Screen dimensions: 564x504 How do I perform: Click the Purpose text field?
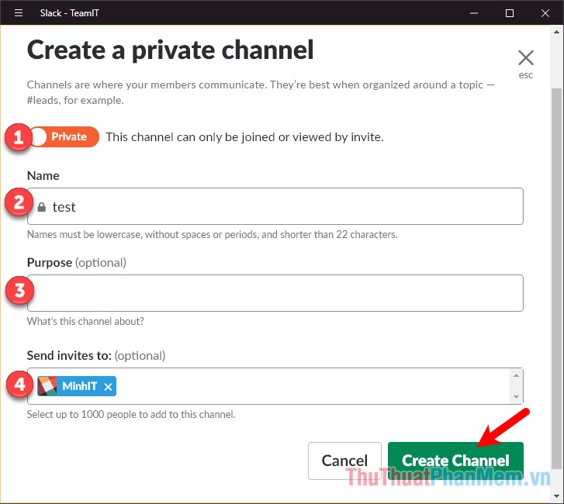point(275,293)
